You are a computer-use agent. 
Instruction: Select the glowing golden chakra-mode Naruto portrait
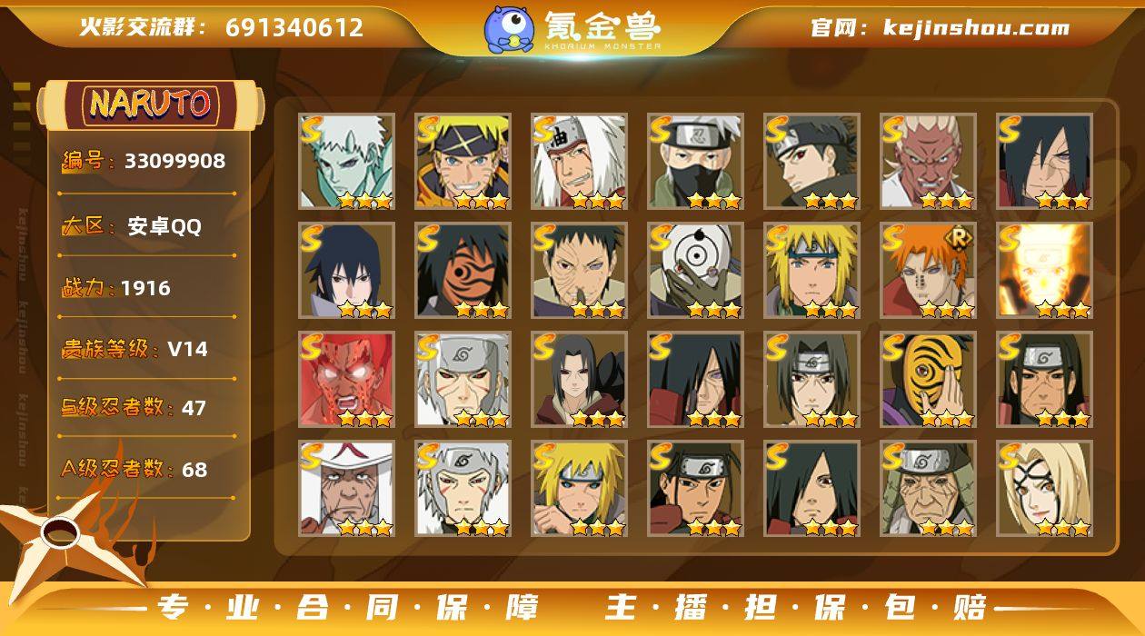[x=1045, y=271]
